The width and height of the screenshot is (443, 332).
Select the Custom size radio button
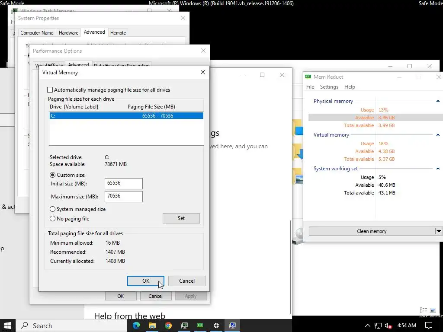52,175
